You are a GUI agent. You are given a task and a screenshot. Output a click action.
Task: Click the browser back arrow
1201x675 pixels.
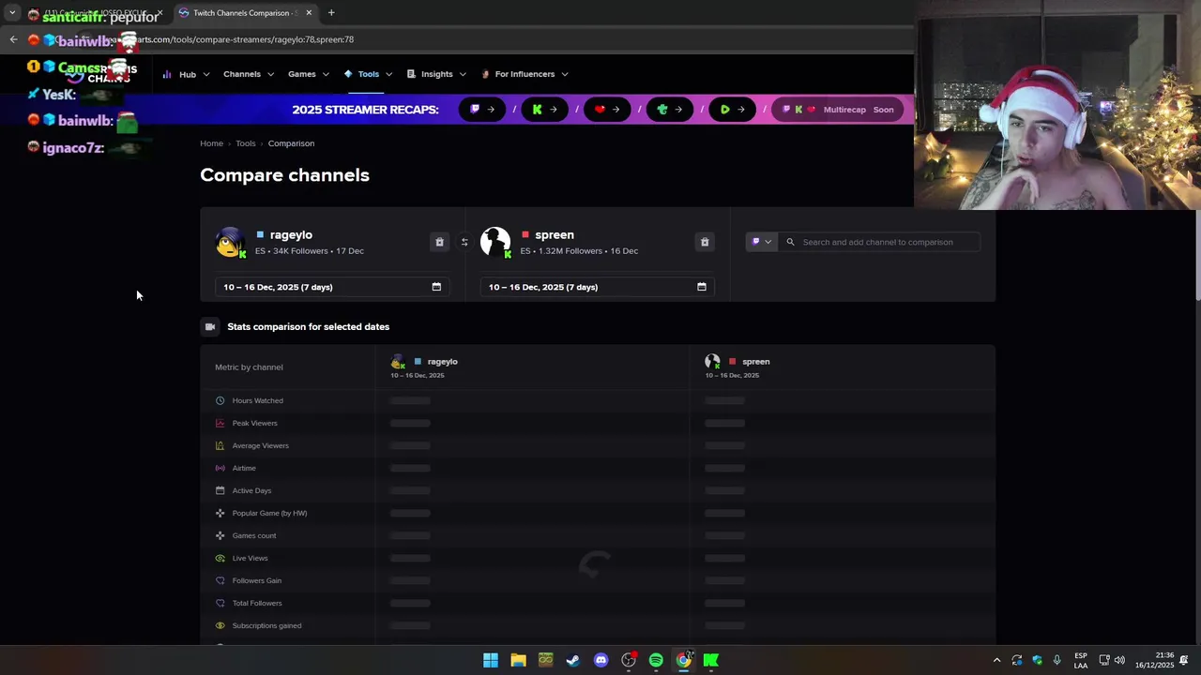pyautogui.click(x=13, y=39)
